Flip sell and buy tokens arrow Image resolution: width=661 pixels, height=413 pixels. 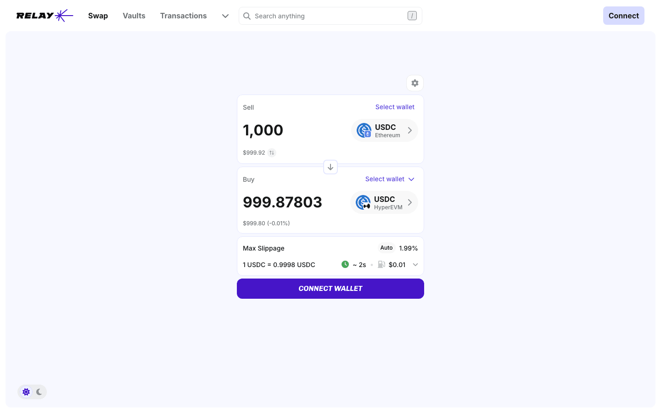[330, 167]
